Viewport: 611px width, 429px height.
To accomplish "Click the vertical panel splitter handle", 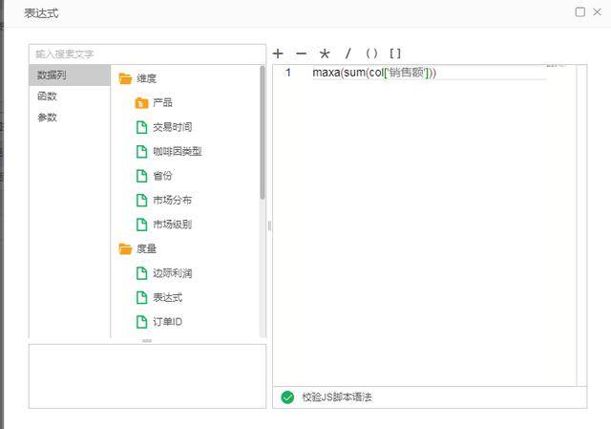I will pyautogui.click(x=269, y=225).
